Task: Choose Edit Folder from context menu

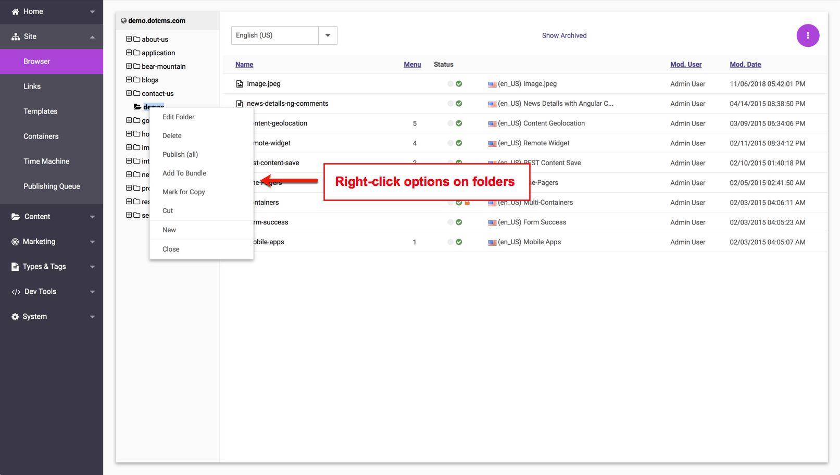Action: (x=178, y=117)
